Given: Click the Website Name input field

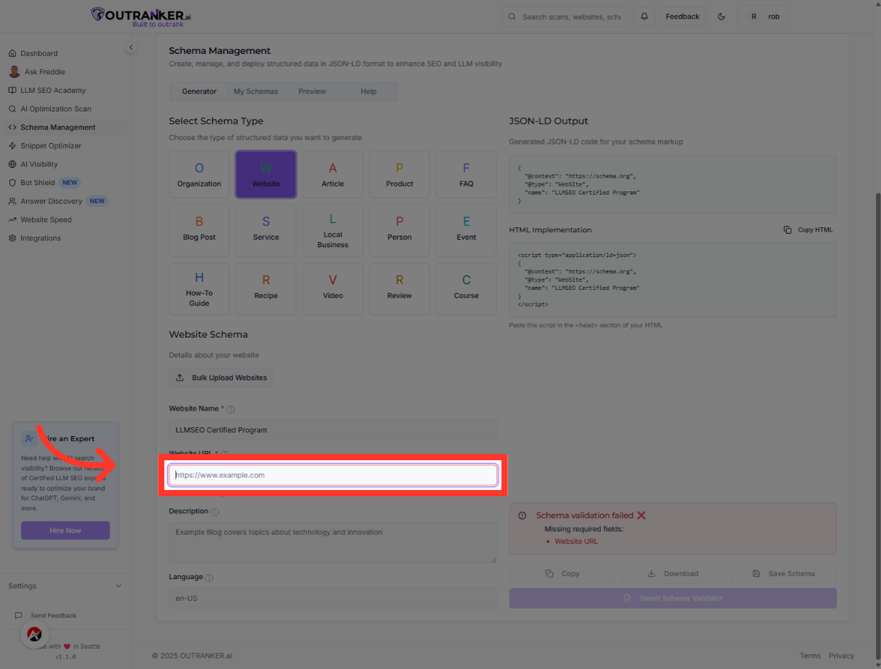Looking at the screenshot, I should click(333, 430).
